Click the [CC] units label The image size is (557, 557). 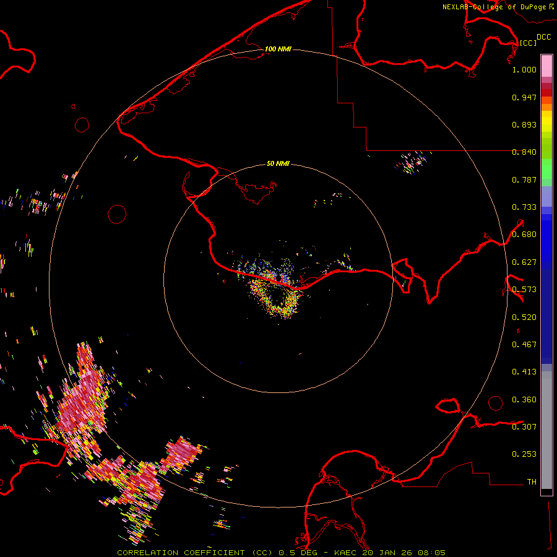pyautogui.click(x=529, y=43)
